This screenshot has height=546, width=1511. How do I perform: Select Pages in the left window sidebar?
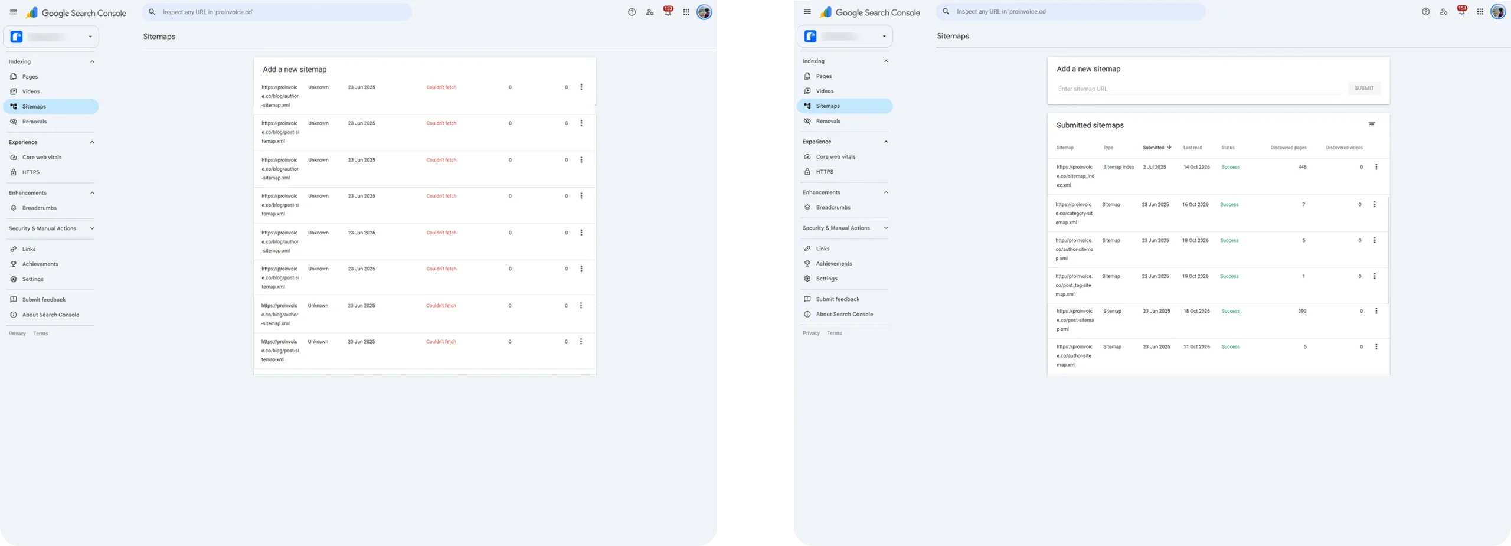51,77
